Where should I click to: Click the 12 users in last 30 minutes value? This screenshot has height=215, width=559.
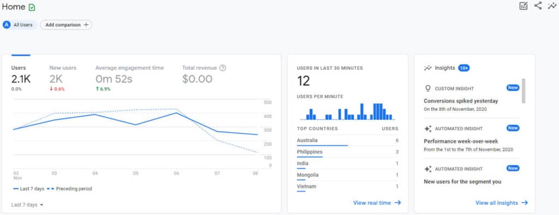pyautogui.click(x=304, y=81)
